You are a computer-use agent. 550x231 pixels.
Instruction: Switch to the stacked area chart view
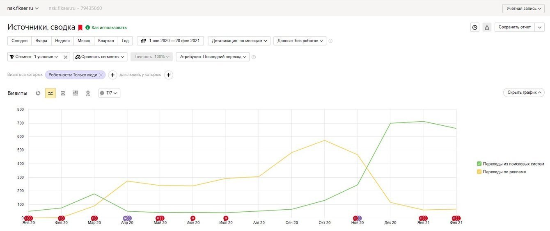click(63, 93)
